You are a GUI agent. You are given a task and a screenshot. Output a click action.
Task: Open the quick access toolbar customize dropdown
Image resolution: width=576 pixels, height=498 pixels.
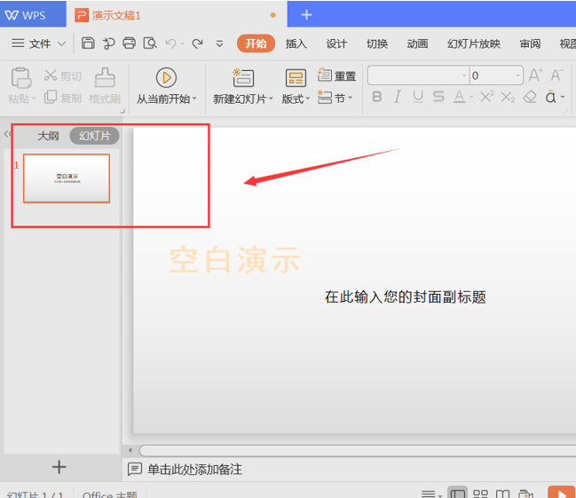220,44
